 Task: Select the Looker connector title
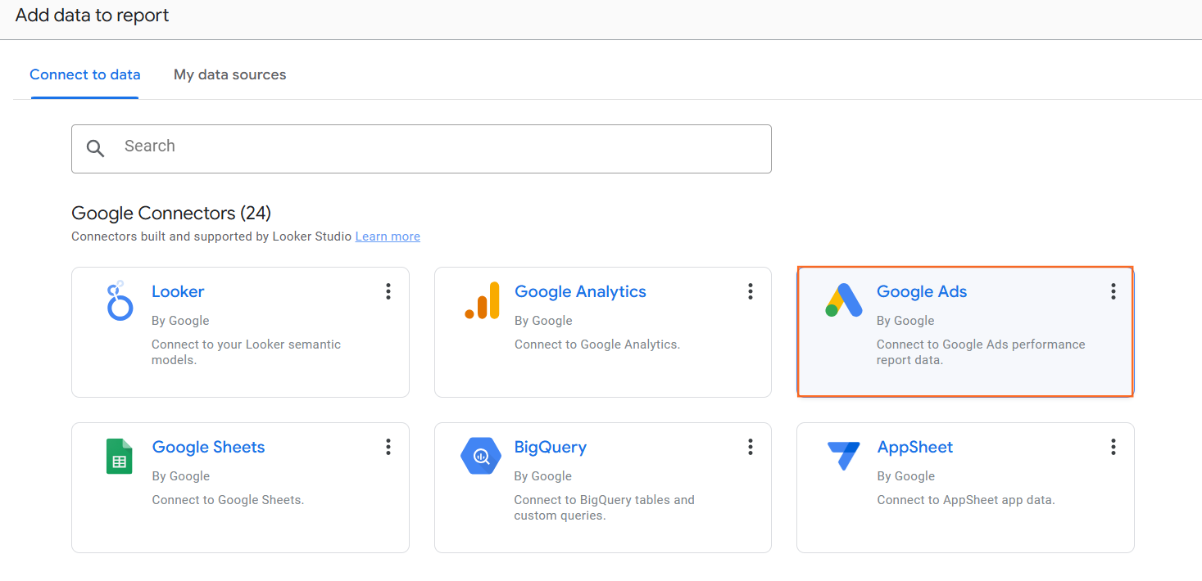[x=178, y=291]
